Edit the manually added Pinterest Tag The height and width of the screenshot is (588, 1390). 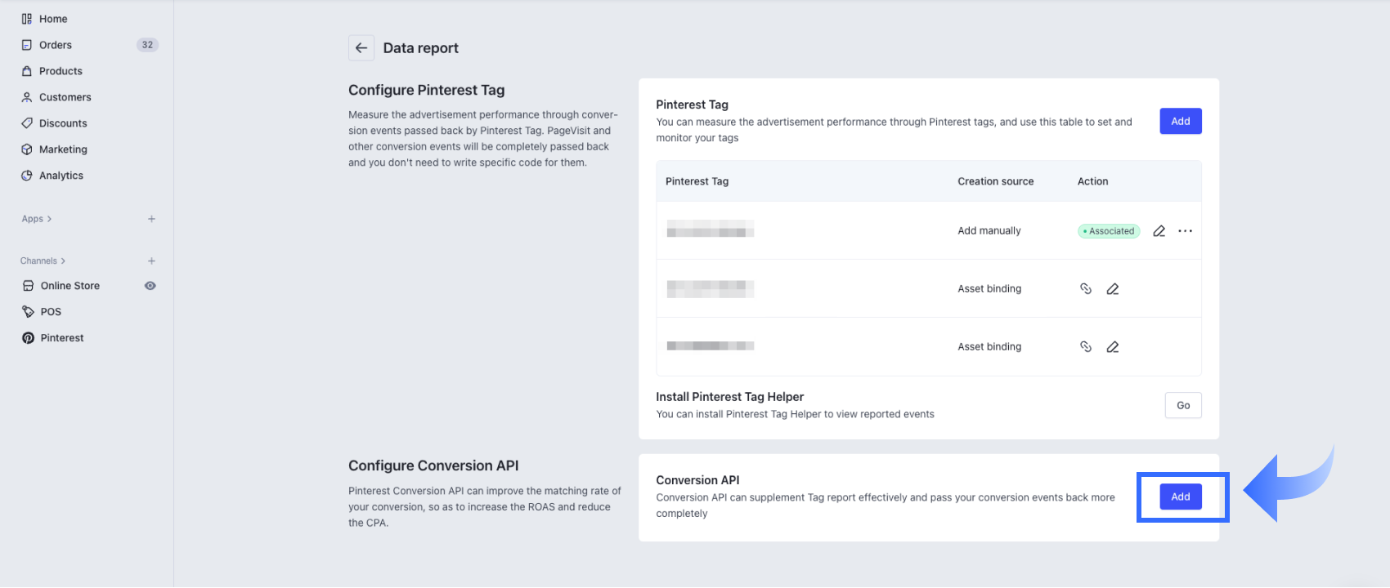tap(1159, 231)
